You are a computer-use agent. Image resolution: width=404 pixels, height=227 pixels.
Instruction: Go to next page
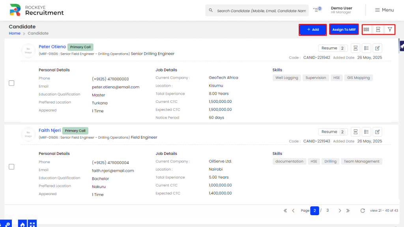(x=340, y=210)
